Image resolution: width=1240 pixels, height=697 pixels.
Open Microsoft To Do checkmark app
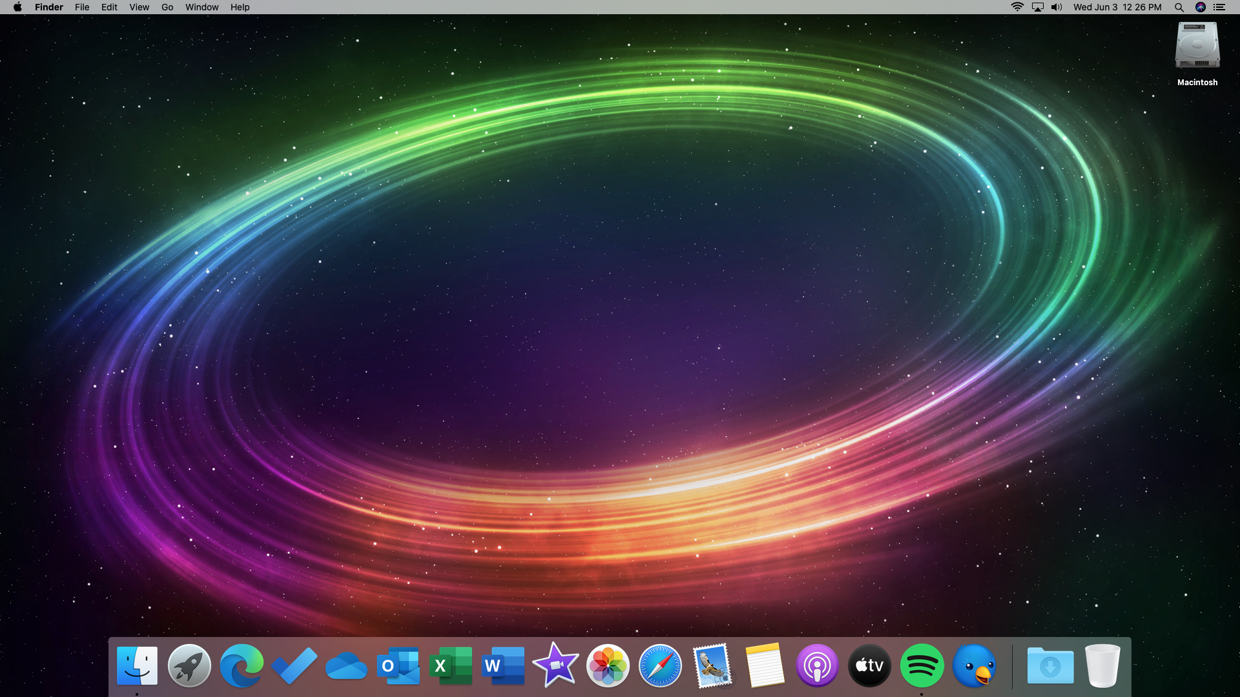[x=294, y=665]
